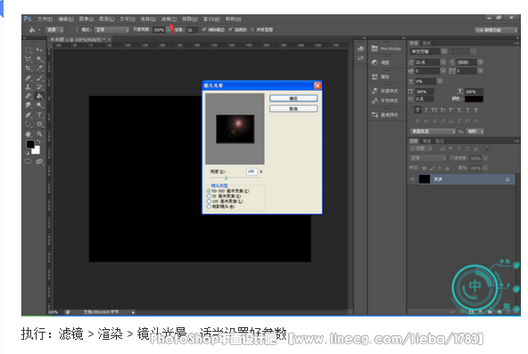Open the 文件 File menu

[x=45, y=19]
